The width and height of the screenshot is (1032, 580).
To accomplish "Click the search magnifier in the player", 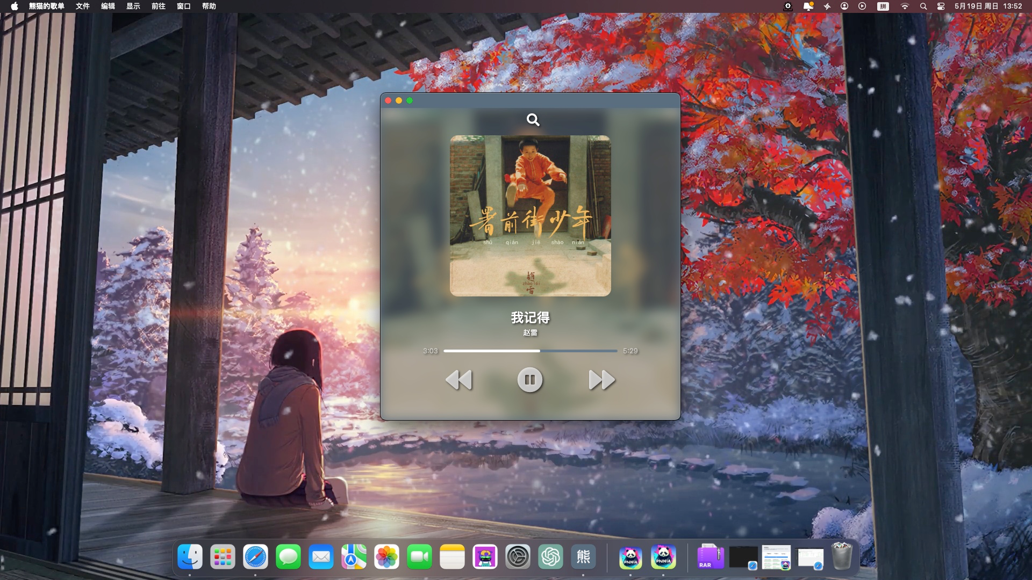I will (x=533, y=120).
